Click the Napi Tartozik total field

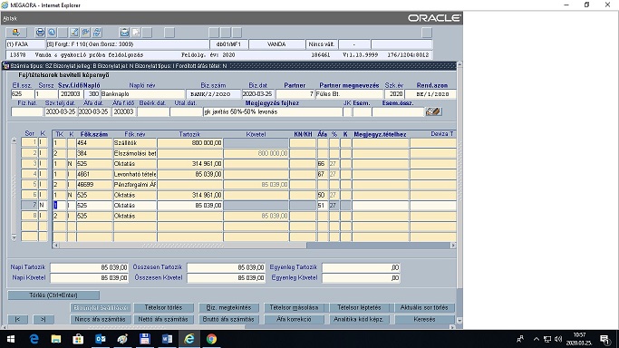[x=89, y=267]
